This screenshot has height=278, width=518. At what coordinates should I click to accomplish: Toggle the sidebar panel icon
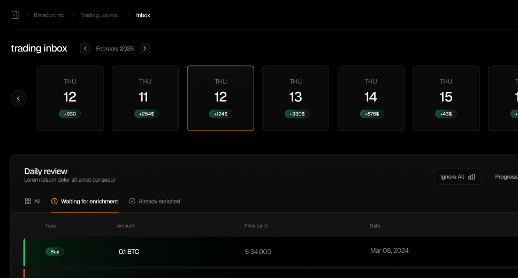coord(15,15)
